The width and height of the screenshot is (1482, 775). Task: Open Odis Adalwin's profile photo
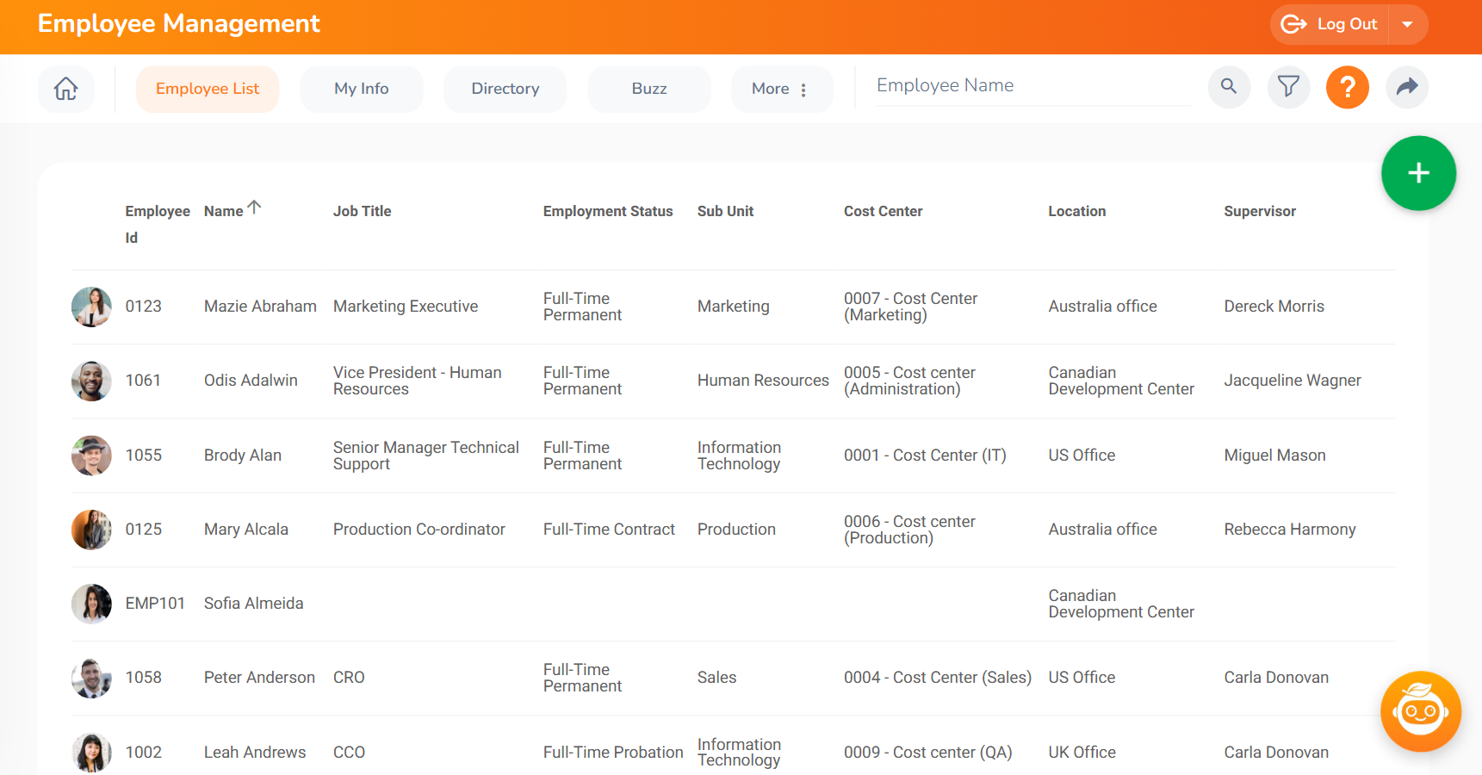pyautogui.click(x=91, y=381)
